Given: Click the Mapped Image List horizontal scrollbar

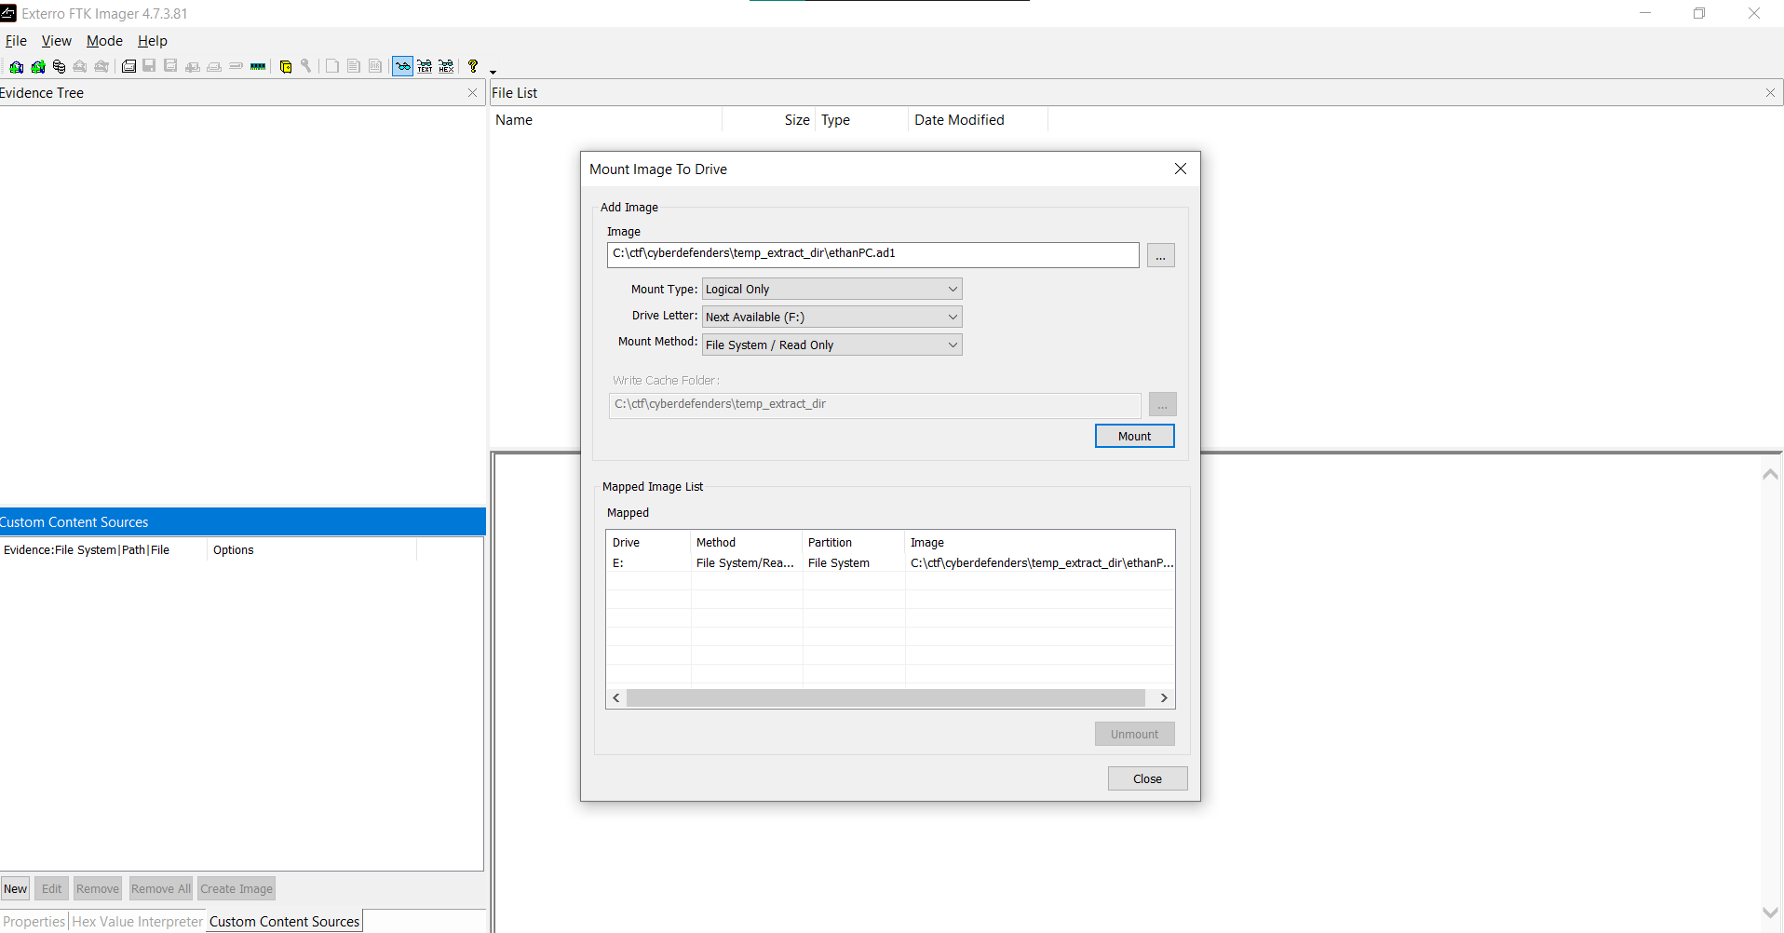Looking at the screenshot, I should click(885, 698).
